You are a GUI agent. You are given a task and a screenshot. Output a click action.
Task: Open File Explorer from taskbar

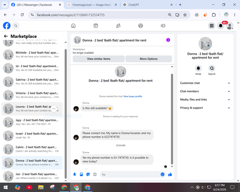pos(41,187)
